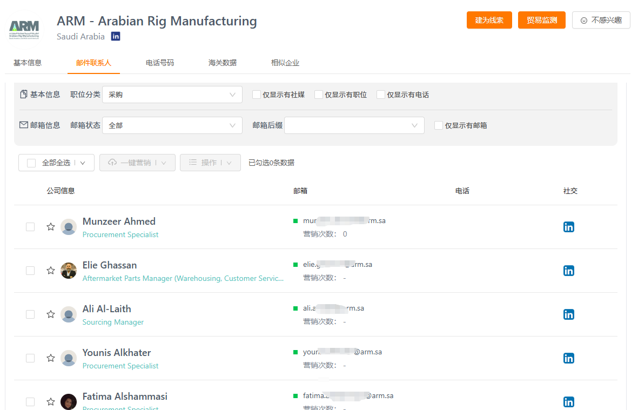
Task: Open the 职位分类 dropdown showing 采购
Action: [172, 95]
